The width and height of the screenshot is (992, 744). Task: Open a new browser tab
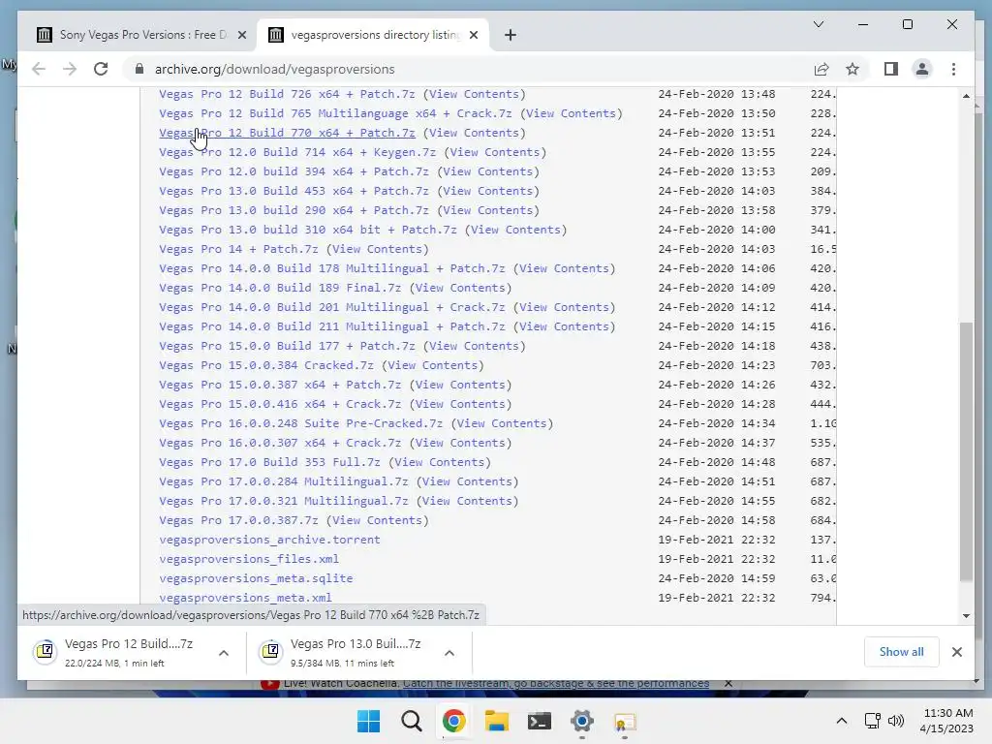pyautogui.click(x=511, y=35)
